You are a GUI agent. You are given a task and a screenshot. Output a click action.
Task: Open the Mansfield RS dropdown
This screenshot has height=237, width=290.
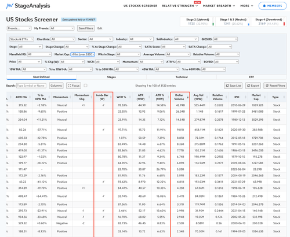pyautogui.click(x=39, y=54)
